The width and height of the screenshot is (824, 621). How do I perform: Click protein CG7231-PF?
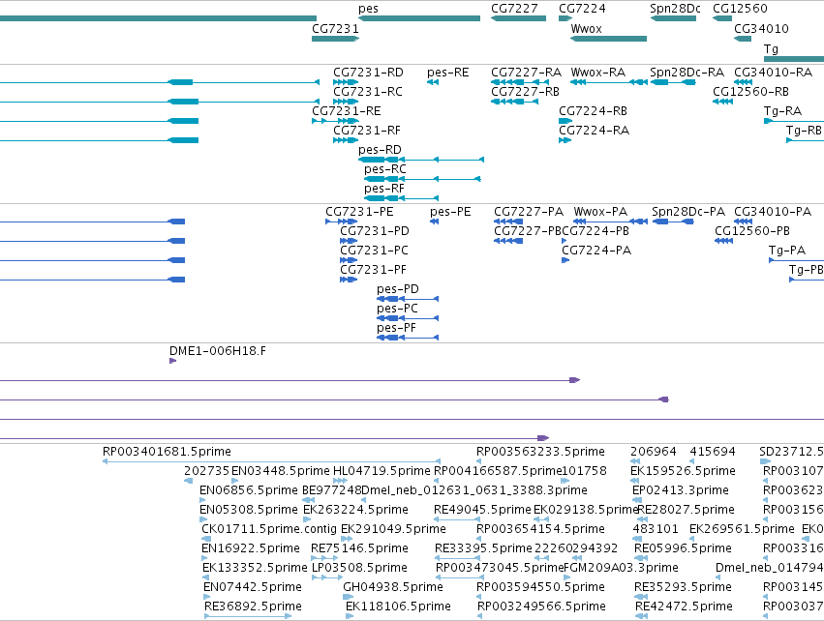(x=373, y=270)
